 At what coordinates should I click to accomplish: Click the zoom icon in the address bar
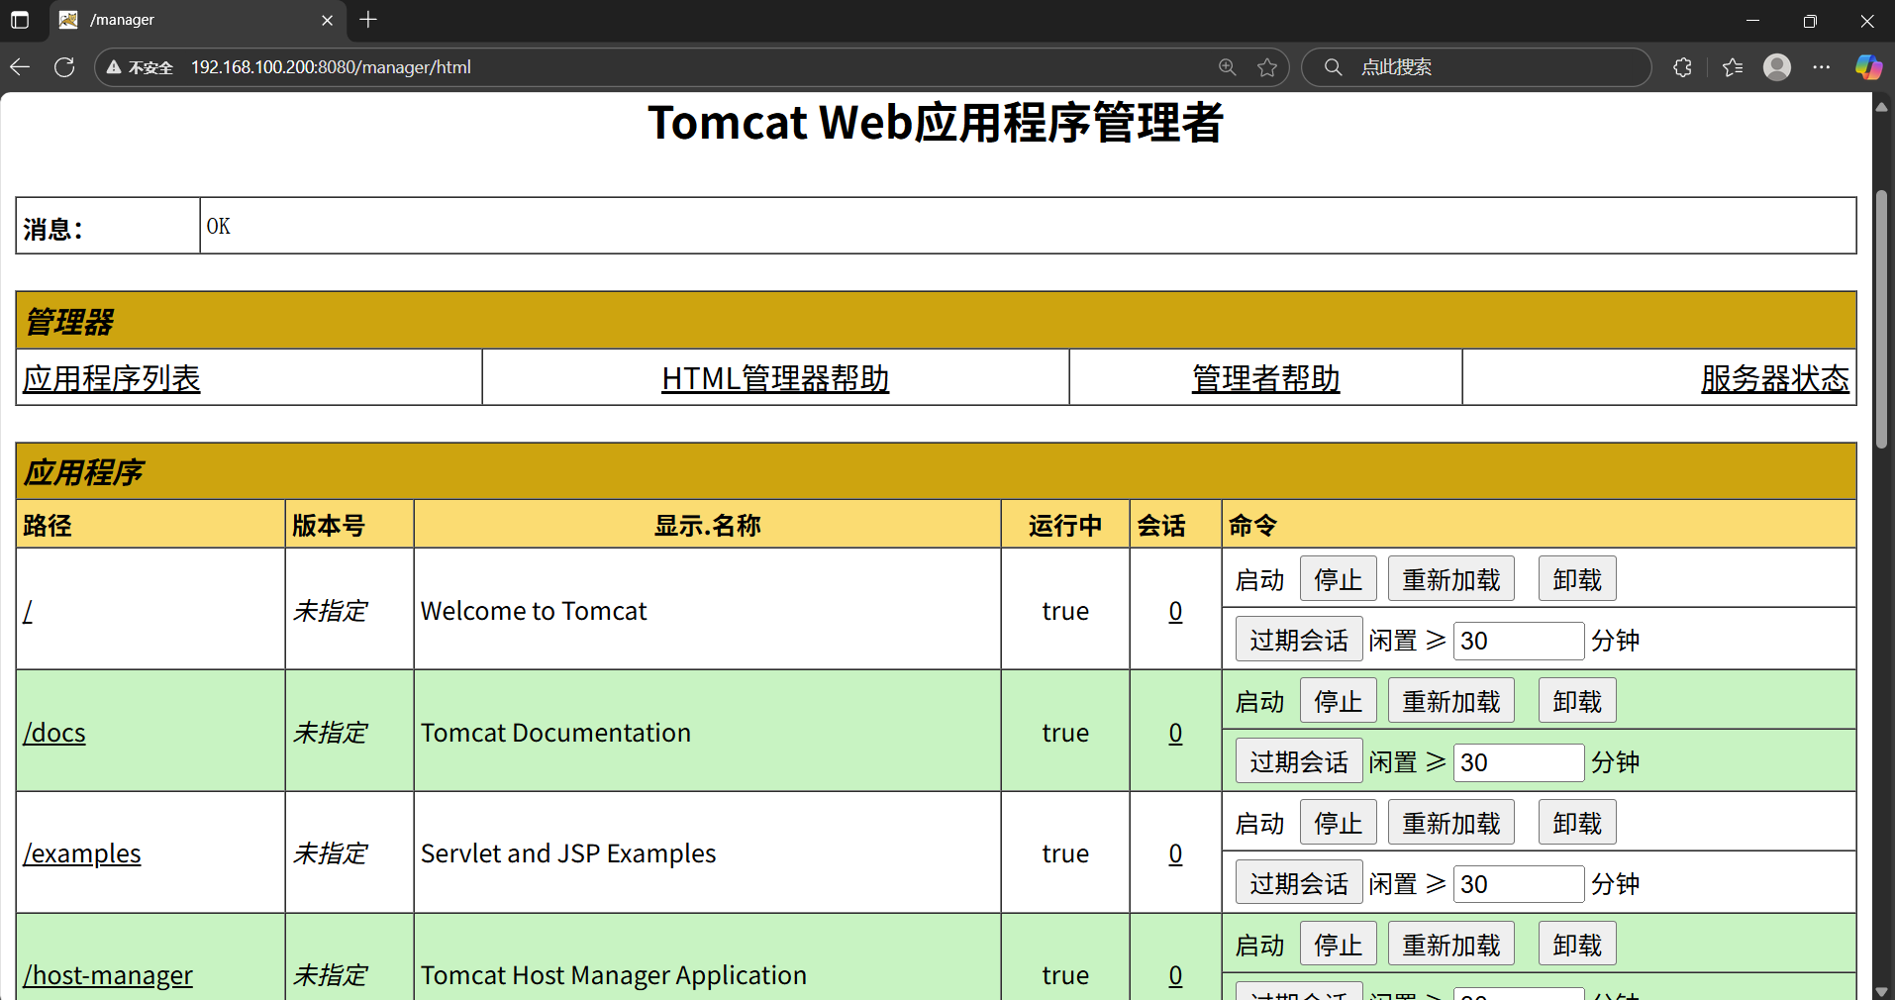(1227, 66)
